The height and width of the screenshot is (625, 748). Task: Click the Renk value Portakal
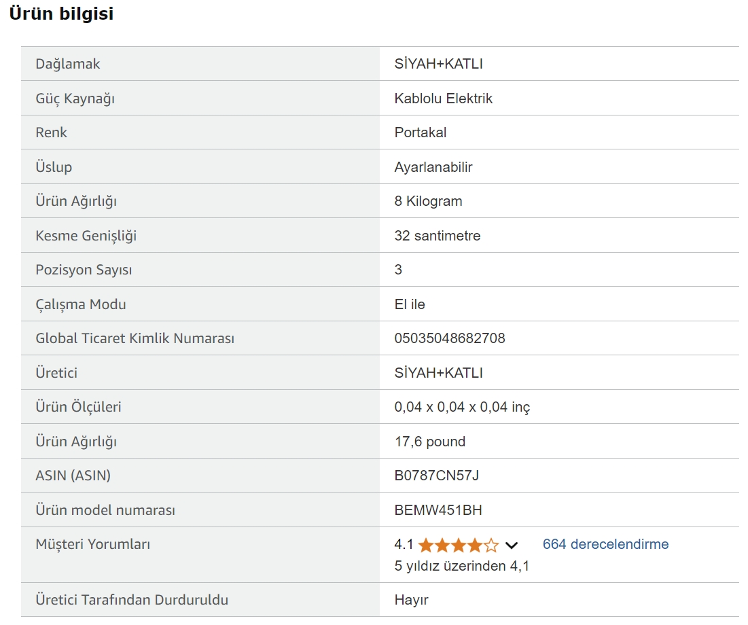pyautogui.click(x=420, y=132)
